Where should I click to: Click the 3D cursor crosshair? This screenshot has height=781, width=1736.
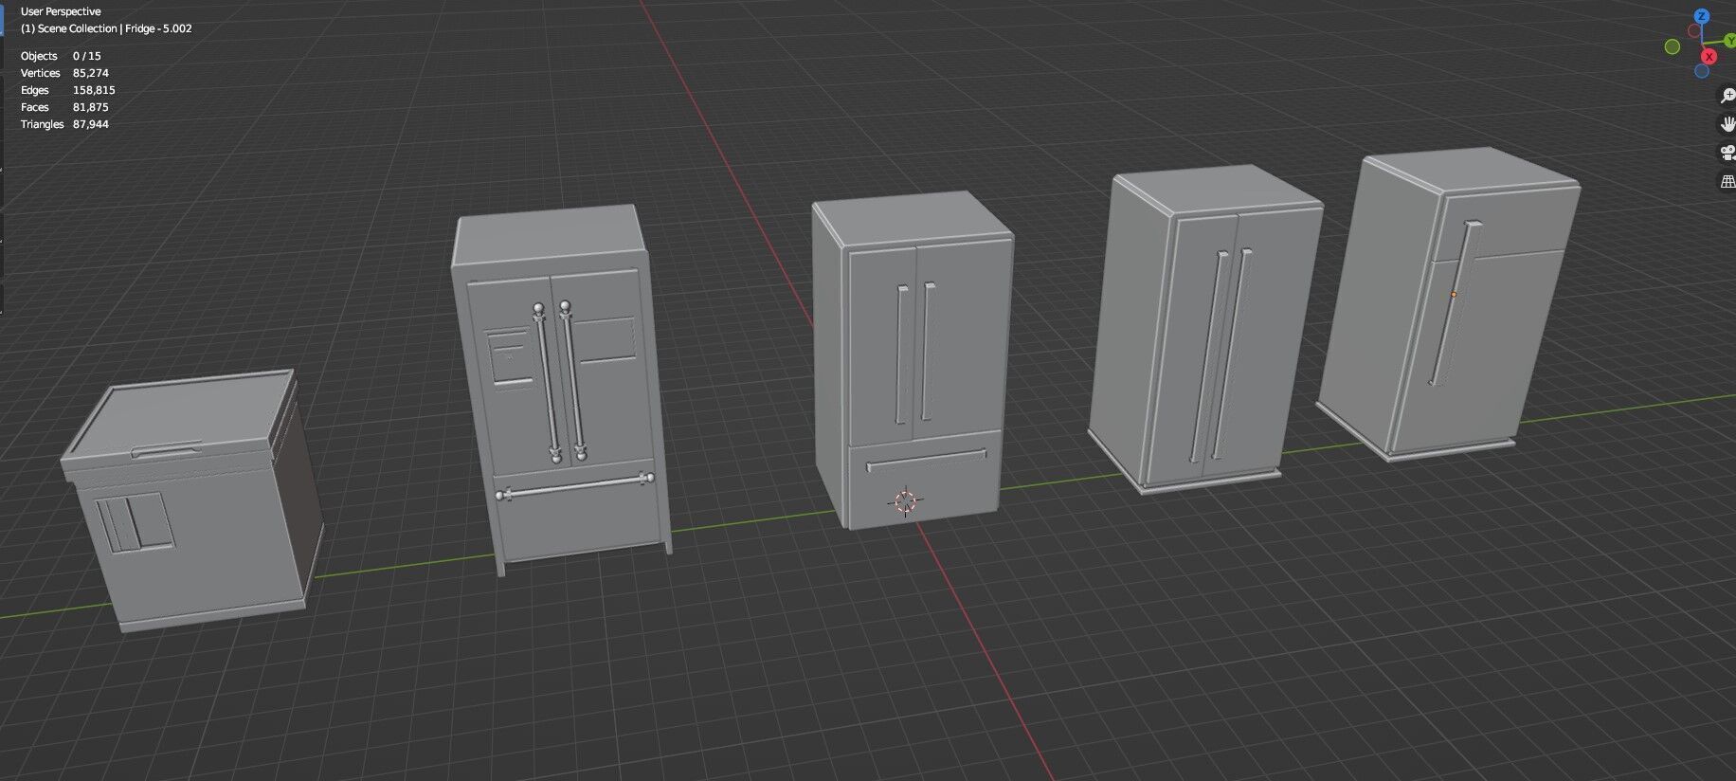pyautogui.click(x=905, y=502)
